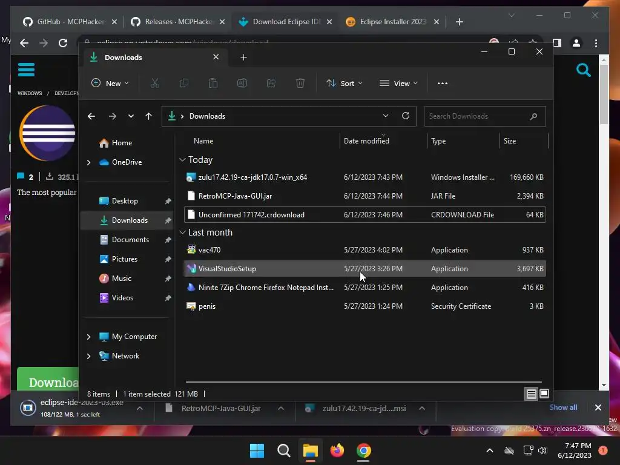Switch to GitHub - MCPHackers Chrome tab
The image size is (620, 465).
click(70, 22)
